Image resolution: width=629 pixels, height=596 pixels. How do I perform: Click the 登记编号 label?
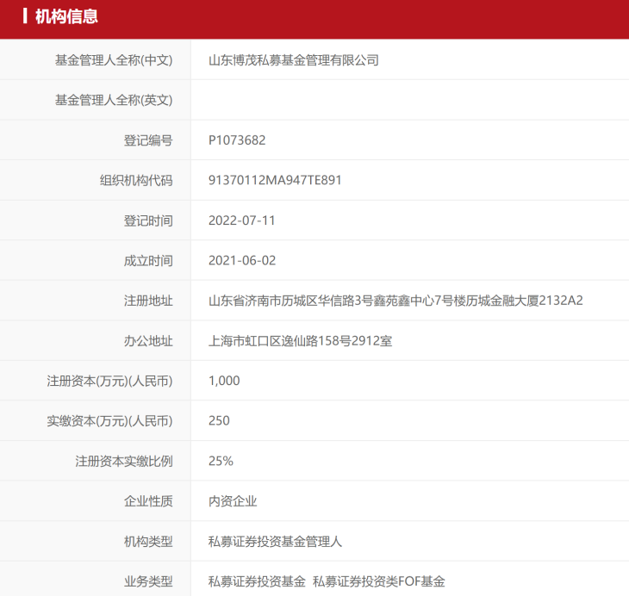coord(148,140)
